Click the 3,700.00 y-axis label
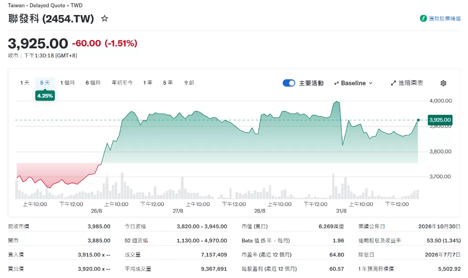The image size is (468, 278). click(x=440, y=176)
